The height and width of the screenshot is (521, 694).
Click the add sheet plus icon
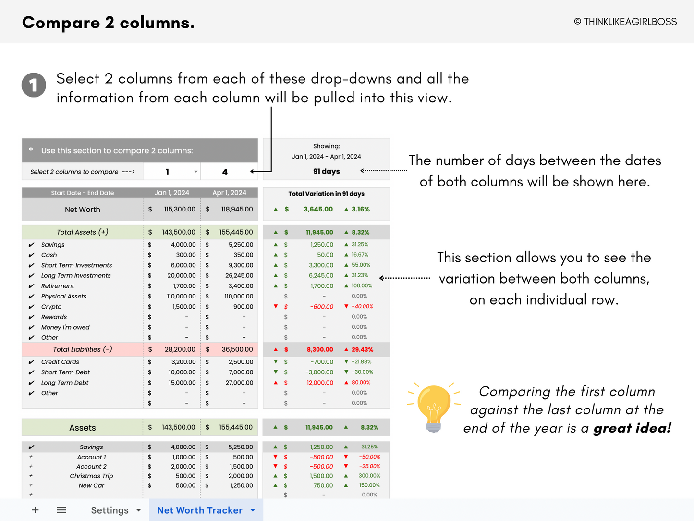pos(35,510)
